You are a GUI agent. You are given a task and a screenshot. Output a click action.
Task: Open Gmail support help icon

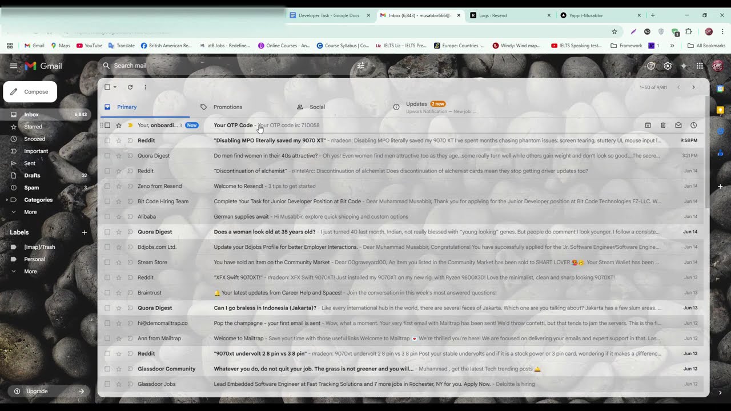point(651,66)
